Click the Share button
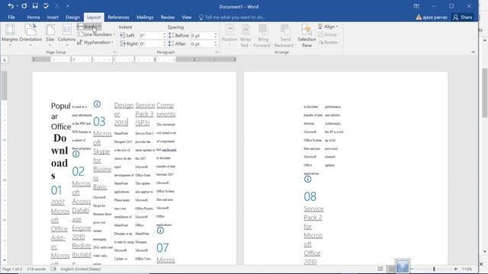 [463, 17]
